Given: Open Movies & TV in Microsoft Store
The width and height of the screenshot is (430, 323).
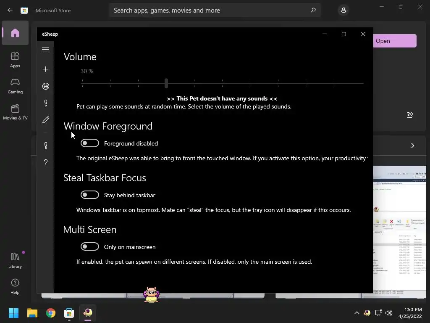Looking at the screenshot, I should 15,112.
